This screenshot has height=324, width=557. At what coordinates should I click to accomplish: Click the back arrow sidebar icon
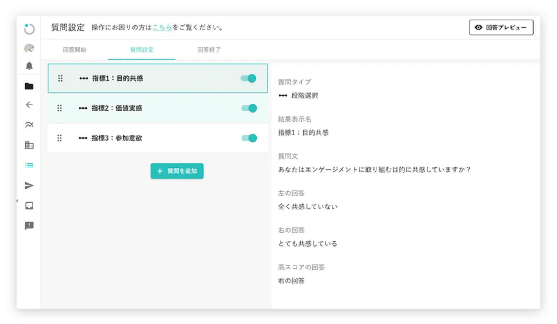(x=29, y=105)
